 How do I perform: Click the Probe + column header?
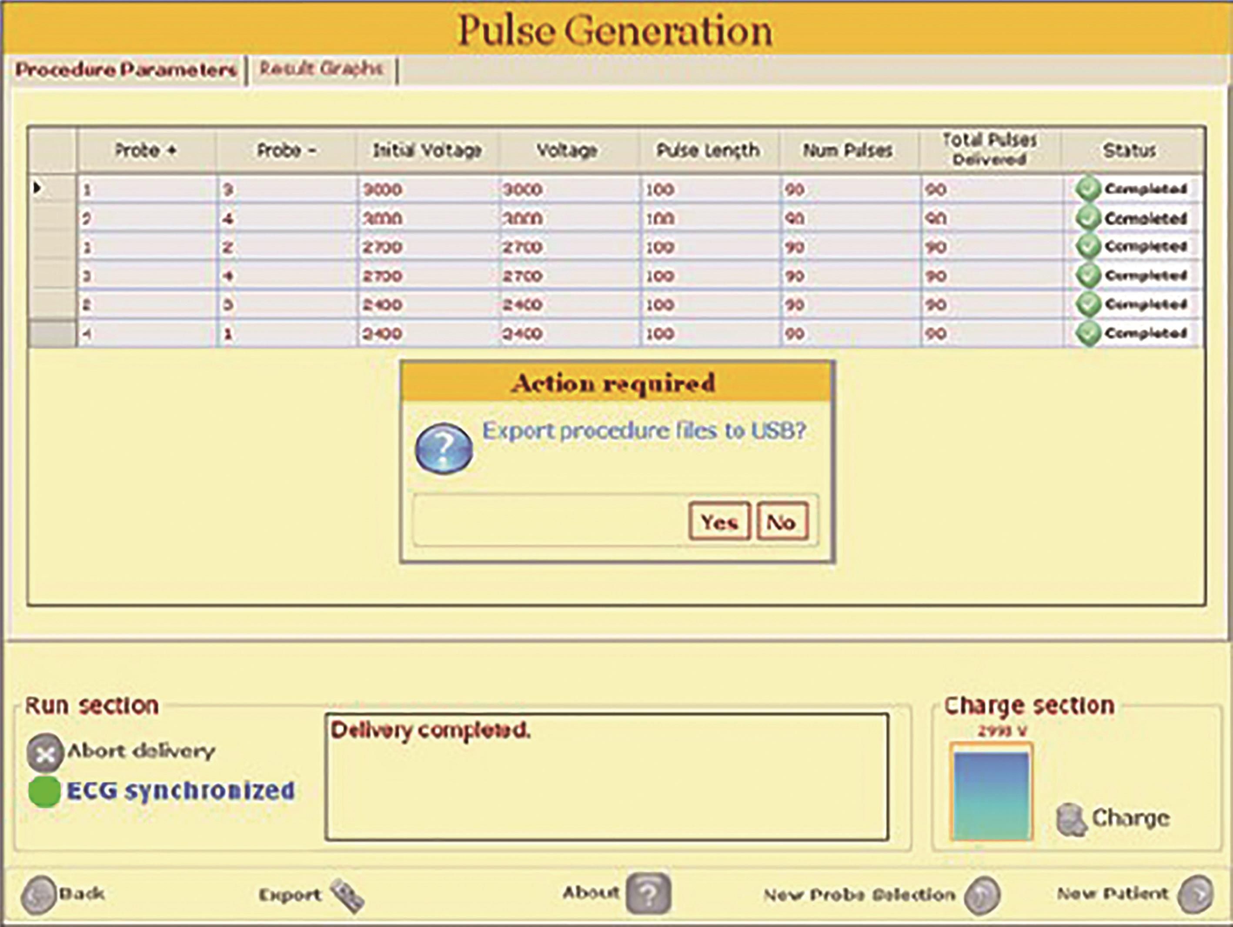tap(146, 150)
